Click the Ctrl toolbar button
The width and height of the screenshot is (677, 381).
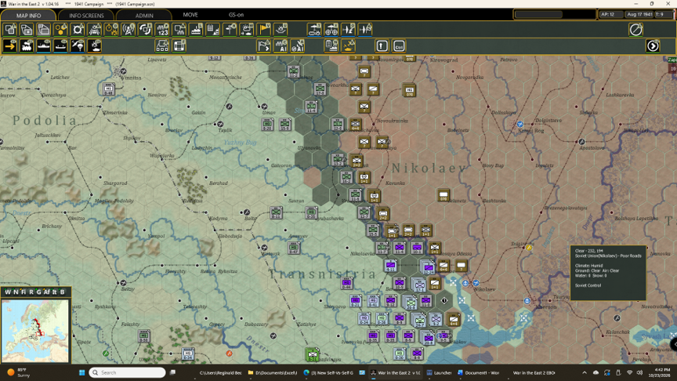coord(399,45)
